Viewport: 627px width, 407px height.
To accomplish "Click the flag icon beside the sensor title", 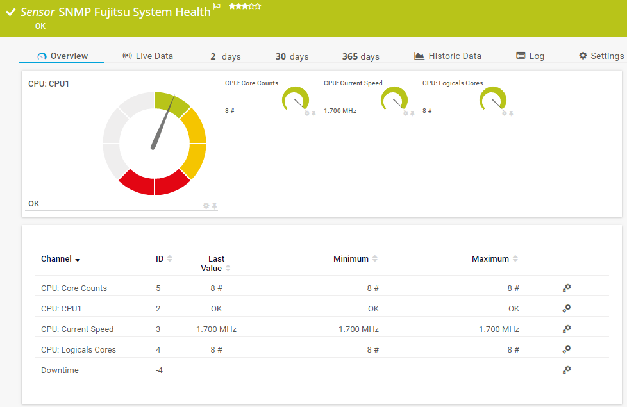I will pos(217,7).
